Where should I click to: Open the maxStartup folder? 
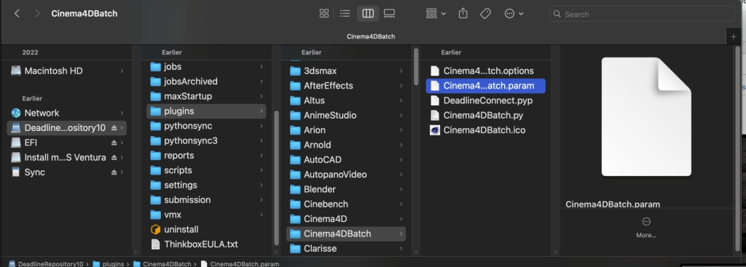206,96
